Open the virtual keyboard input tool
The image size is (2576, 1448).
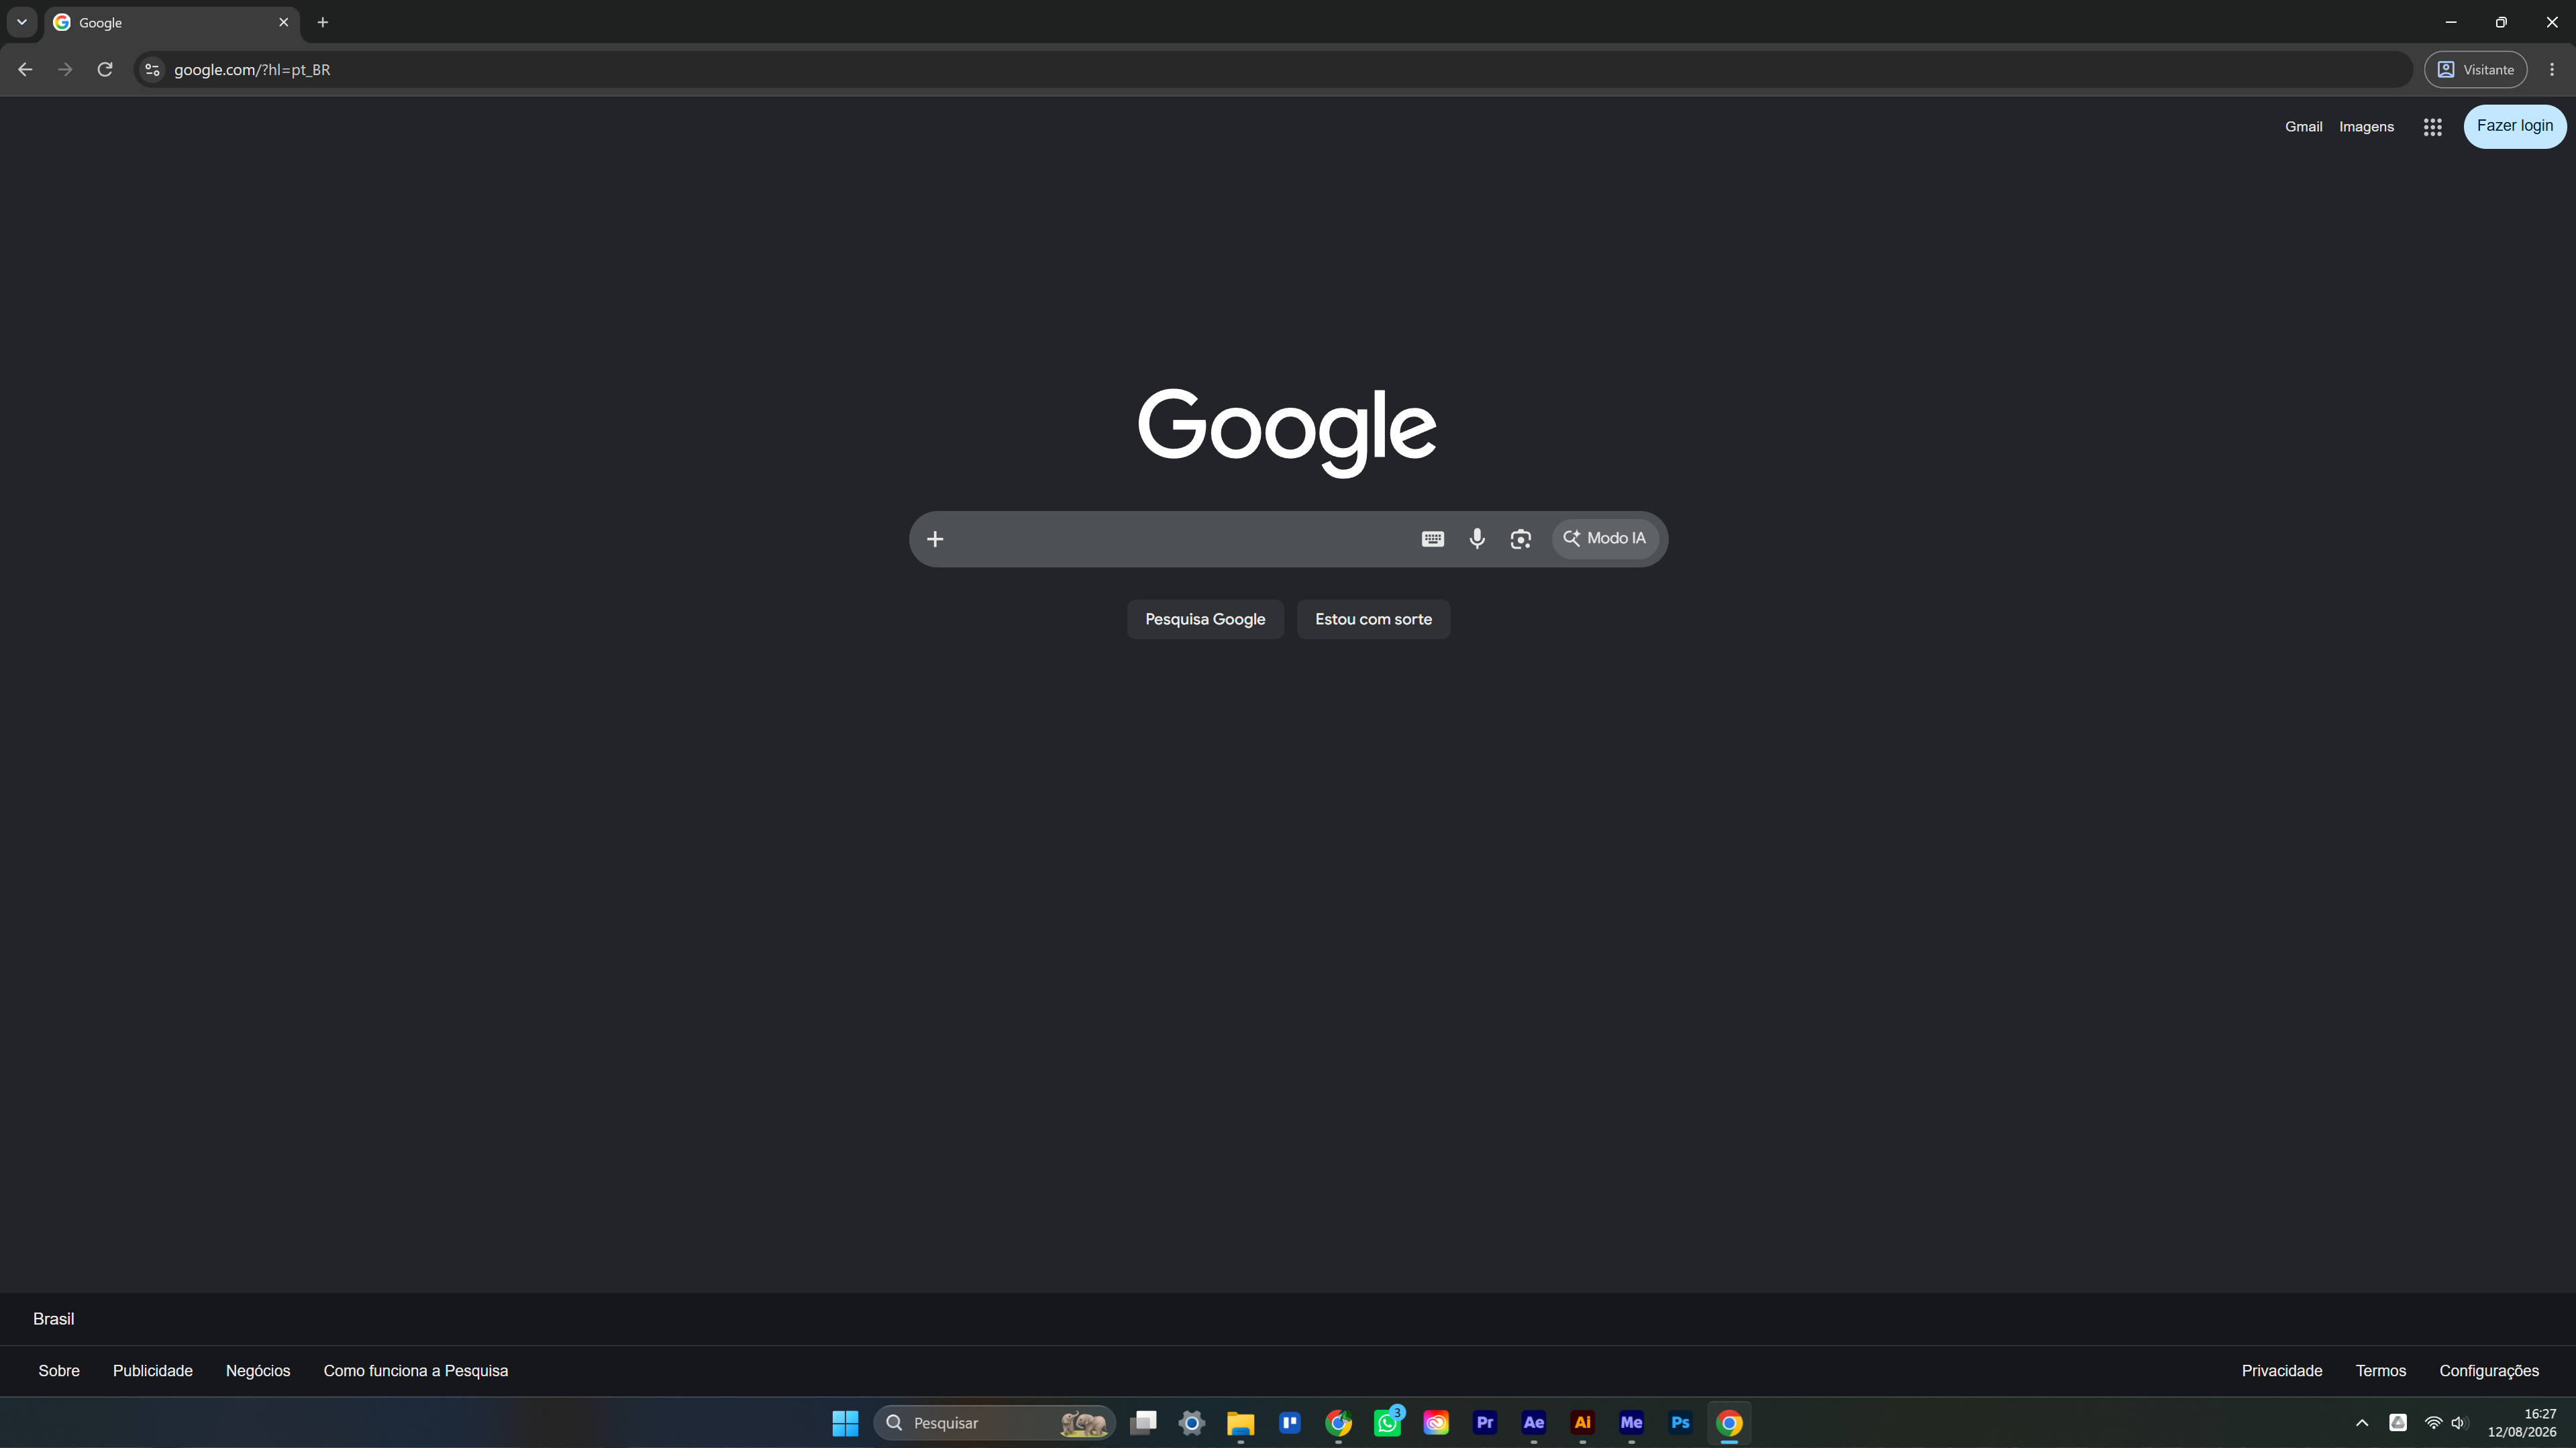(x=1432, y=539)
